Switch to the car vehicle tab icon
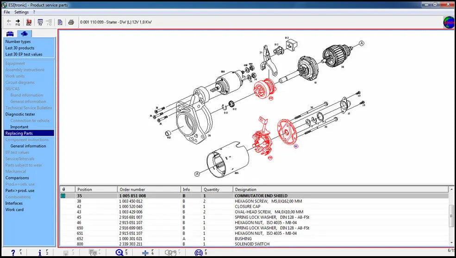Viewport: 456px width, 258px height. pos(10,34)
